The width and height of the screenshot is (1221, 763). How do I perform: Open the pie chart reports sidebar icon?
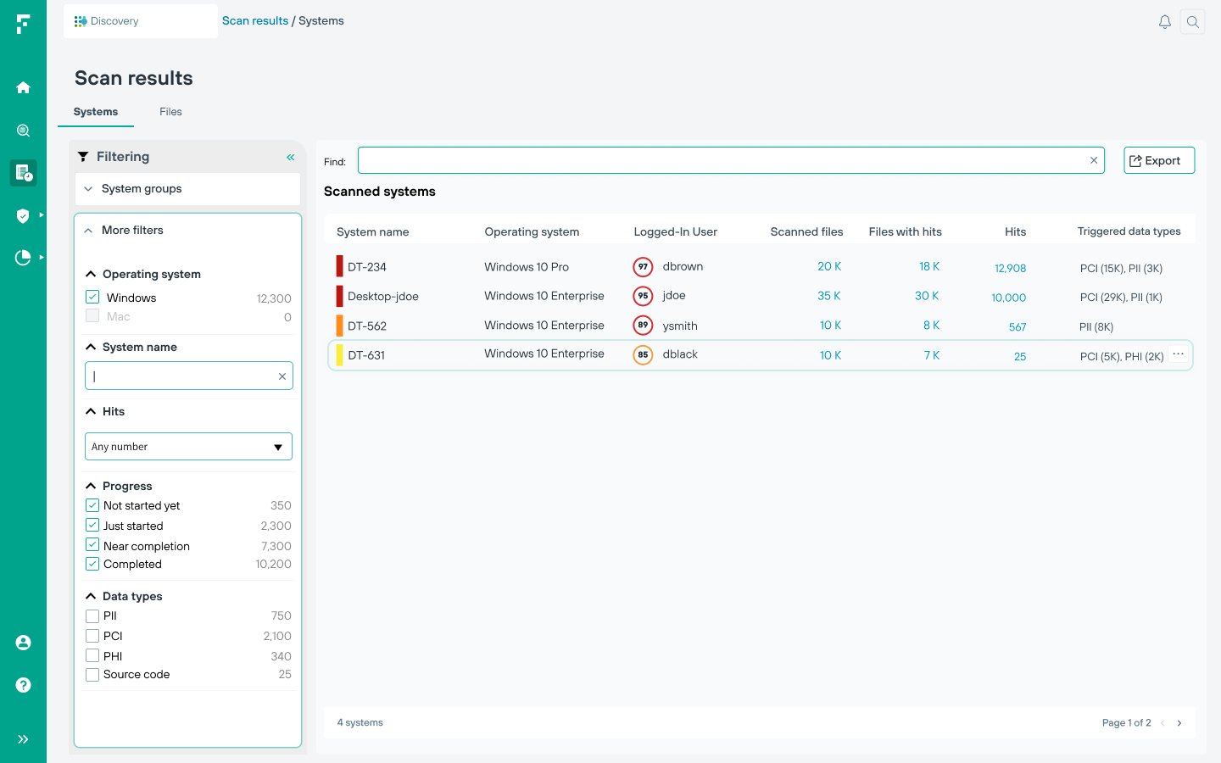[x=23, y=257]
